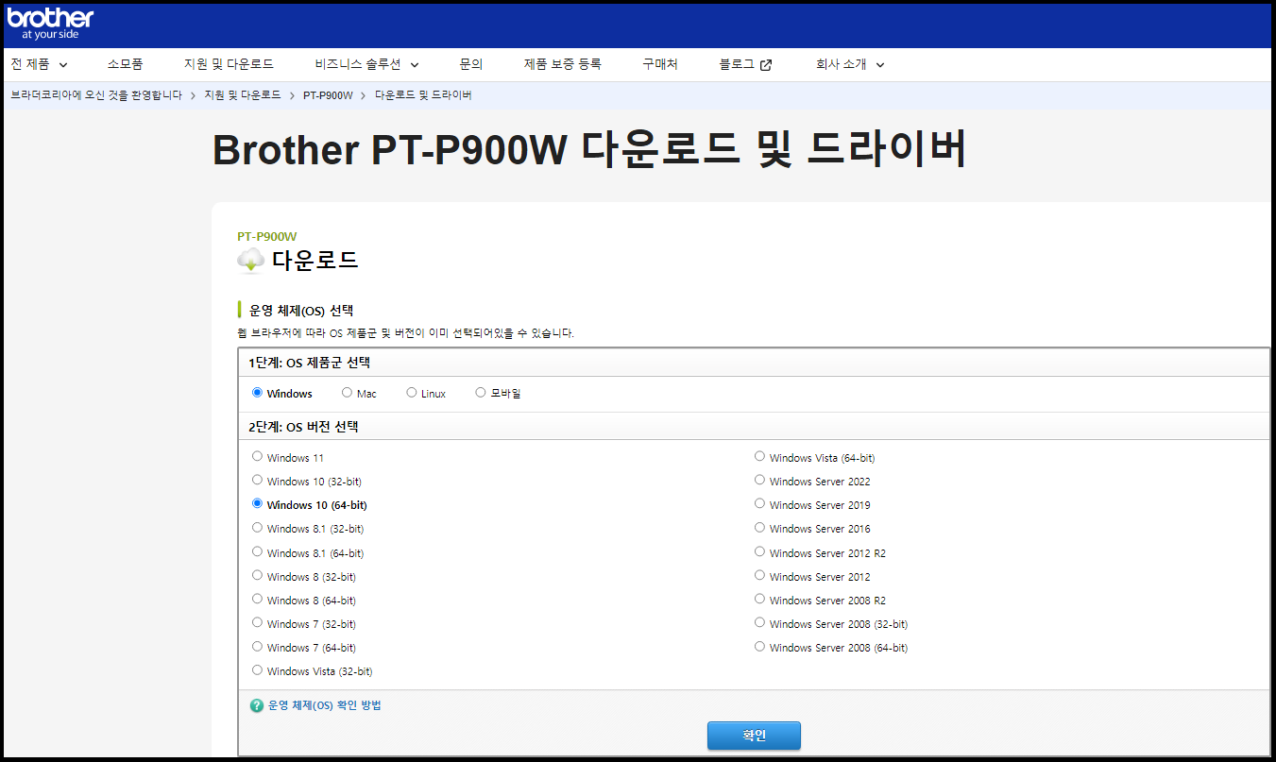Expand the 전 제품 dropdown
This screenshot has width=1276, height=762.
pos(38,63)
